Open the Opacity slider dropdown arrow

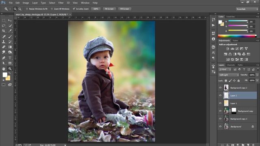257,75
